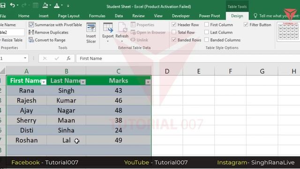Enable the Banded Columns checkbox
The width and height of the screenshot is (300, 169).
pos(206,40)
